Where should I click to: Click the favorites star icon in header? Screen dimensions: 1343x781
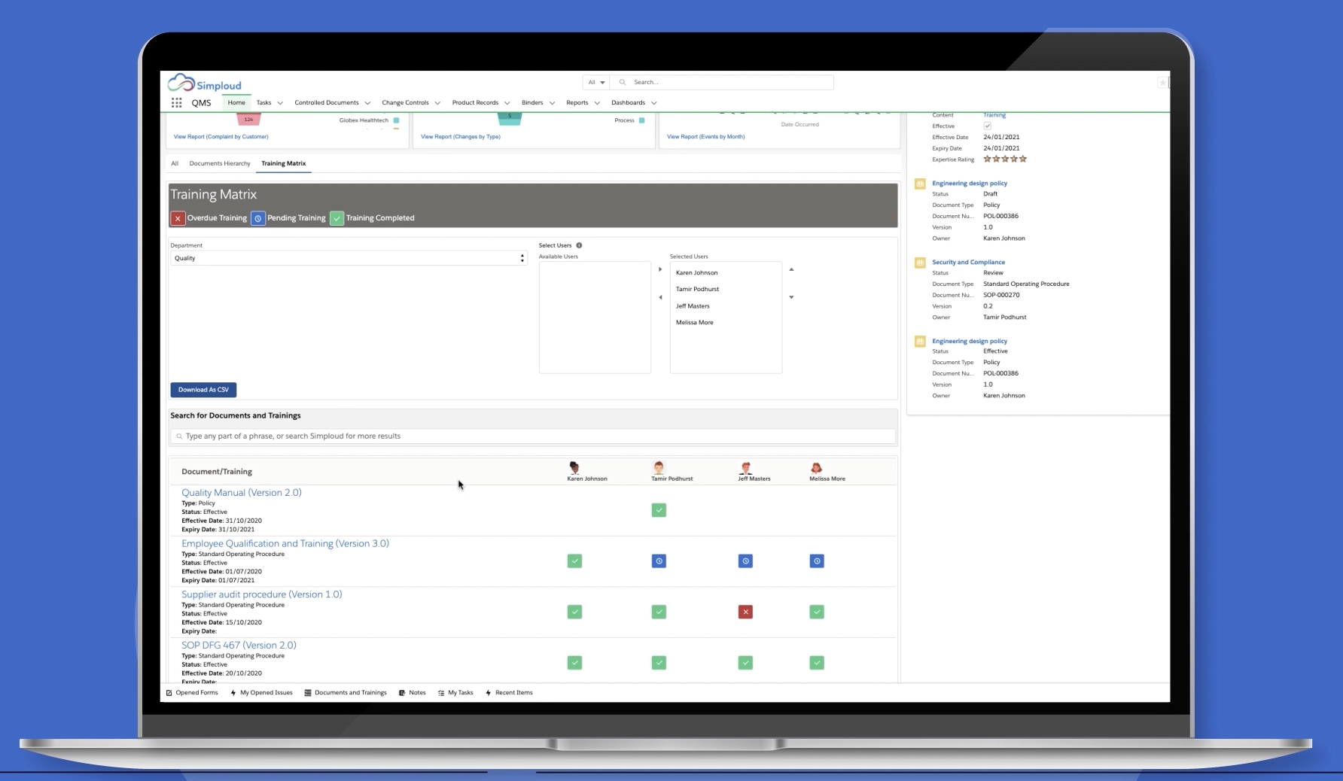coord(1162,83)
